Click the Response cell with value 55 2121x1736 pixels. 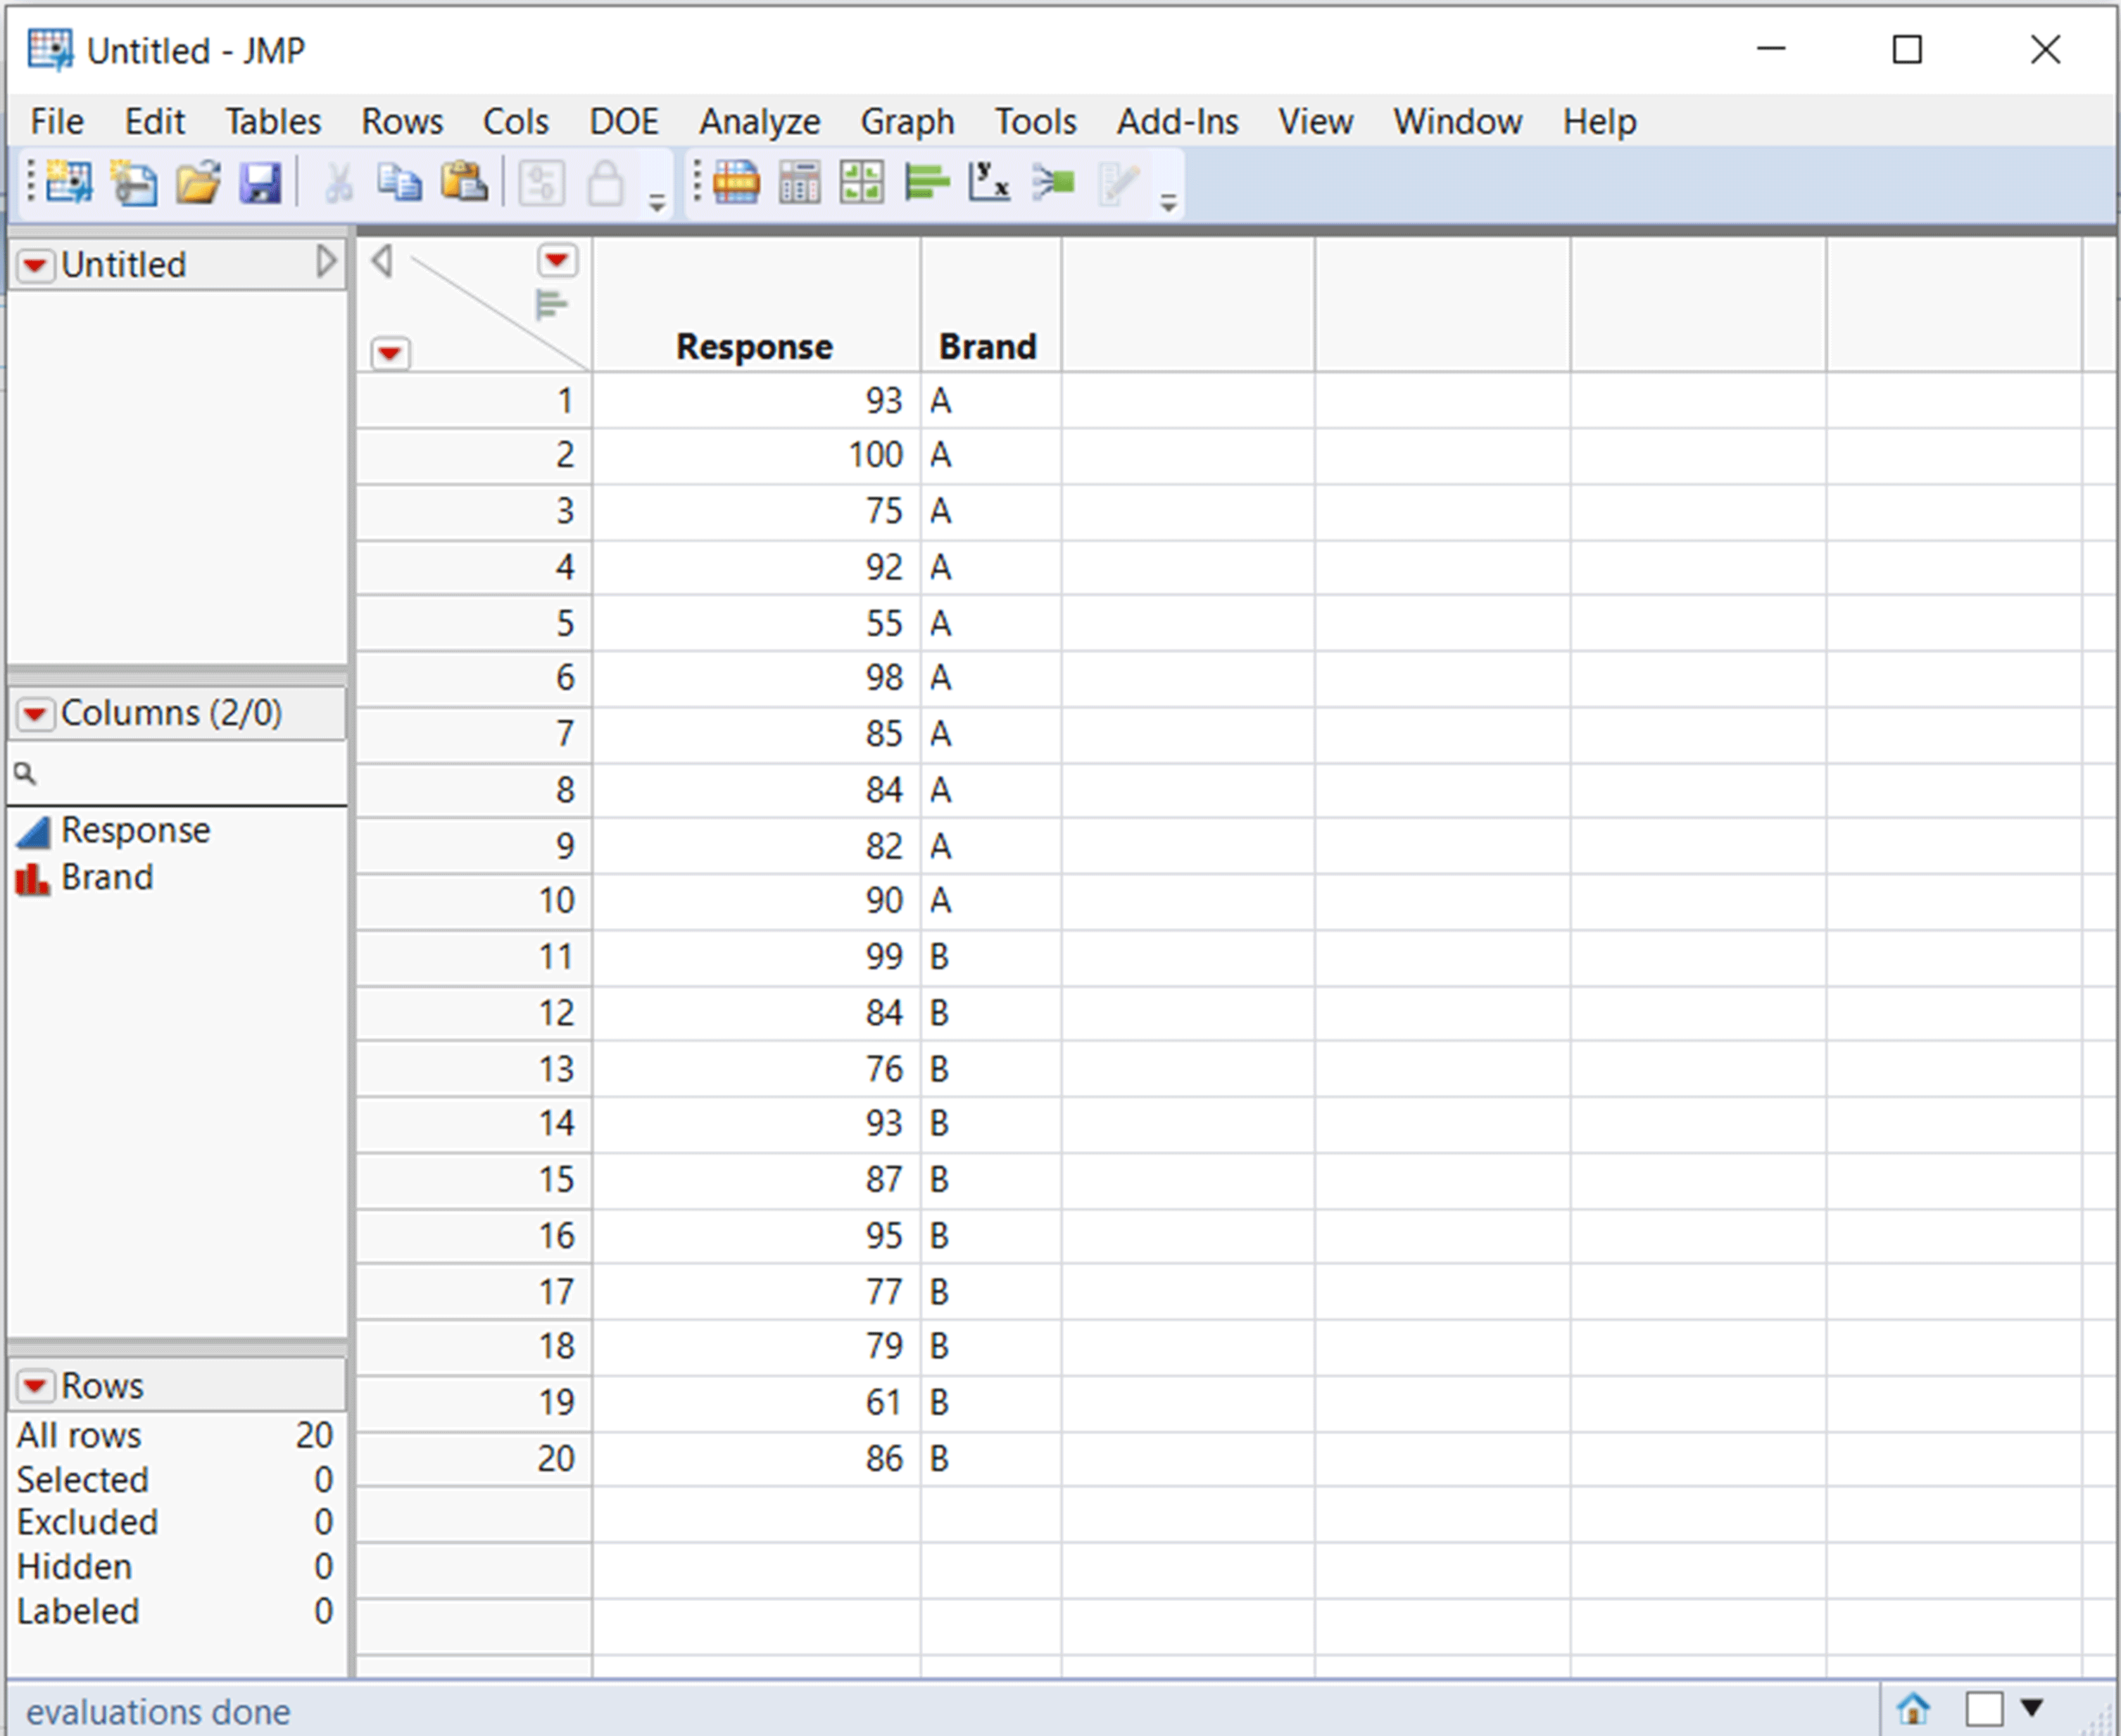pyautogui.click(x=755, y=624)
